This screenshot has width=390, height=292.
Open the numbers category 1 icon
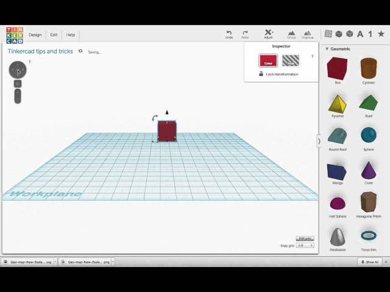click(x=370, y=34)
